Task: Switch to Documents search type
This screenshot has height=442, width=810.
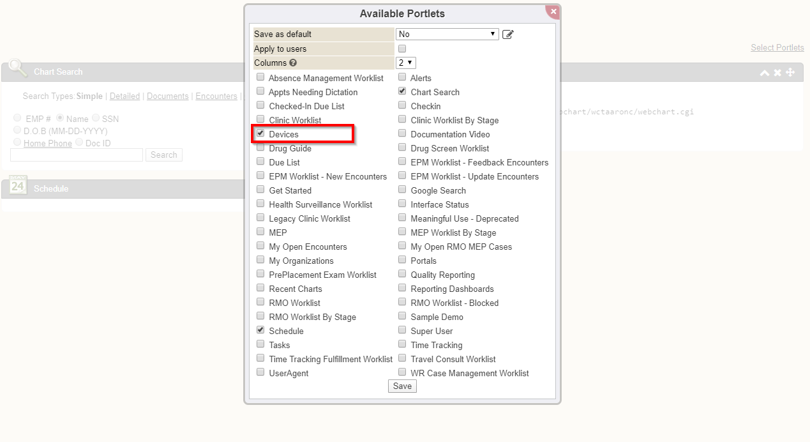Action: pyautogui.click(x=167, y=96)
